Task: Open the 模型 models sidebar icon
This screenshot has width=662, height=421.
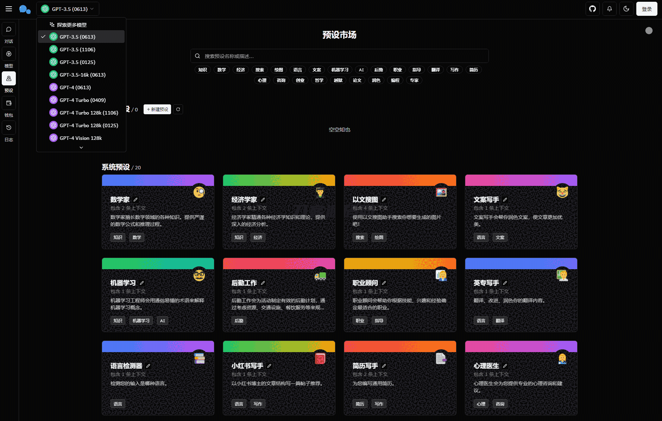Action: (x=9, y=54)
